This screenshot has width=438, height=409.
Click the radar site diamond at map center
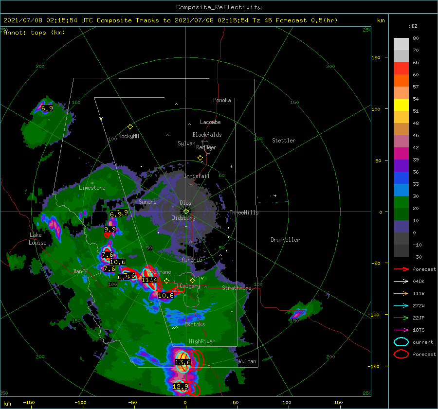[186, 212]
